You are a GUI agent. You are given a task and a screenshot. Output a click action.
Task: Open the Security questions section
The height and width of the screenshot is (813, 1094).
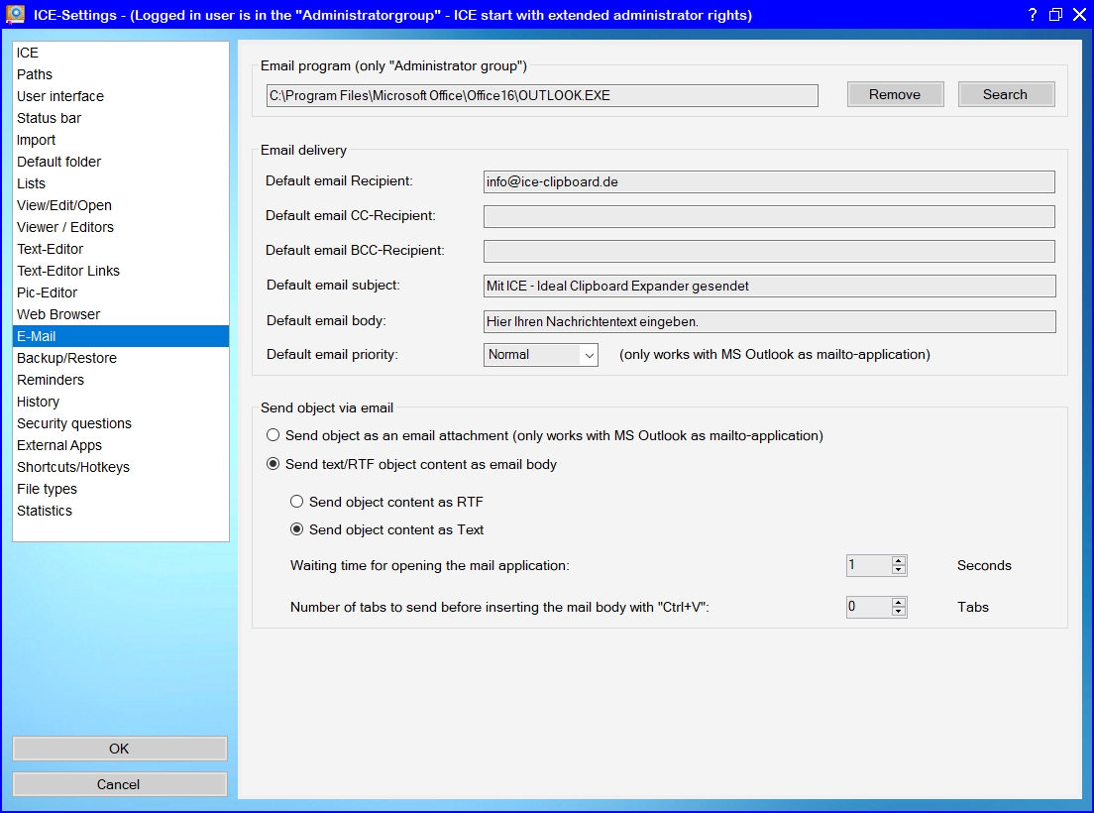pos(74,423)
